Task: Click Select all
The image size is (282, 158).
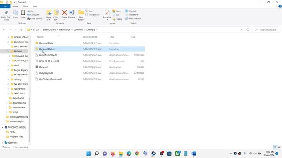Action: (x=131, y=11)
